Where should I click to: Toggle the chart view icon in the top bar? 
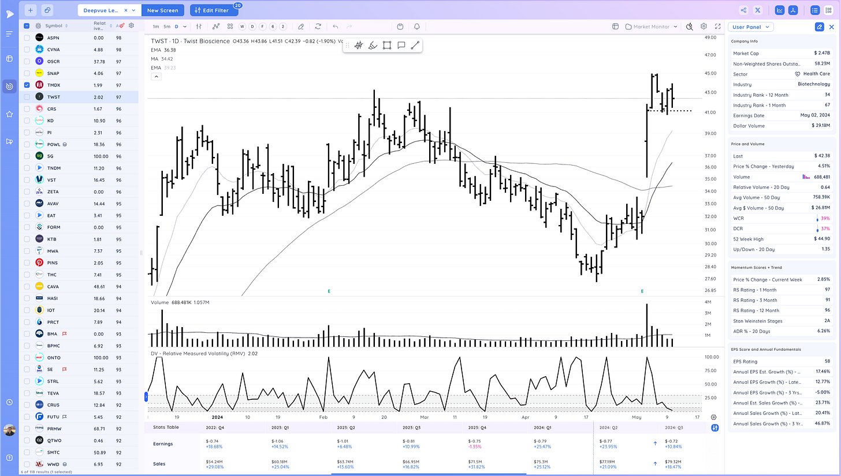tap(780, 10)
